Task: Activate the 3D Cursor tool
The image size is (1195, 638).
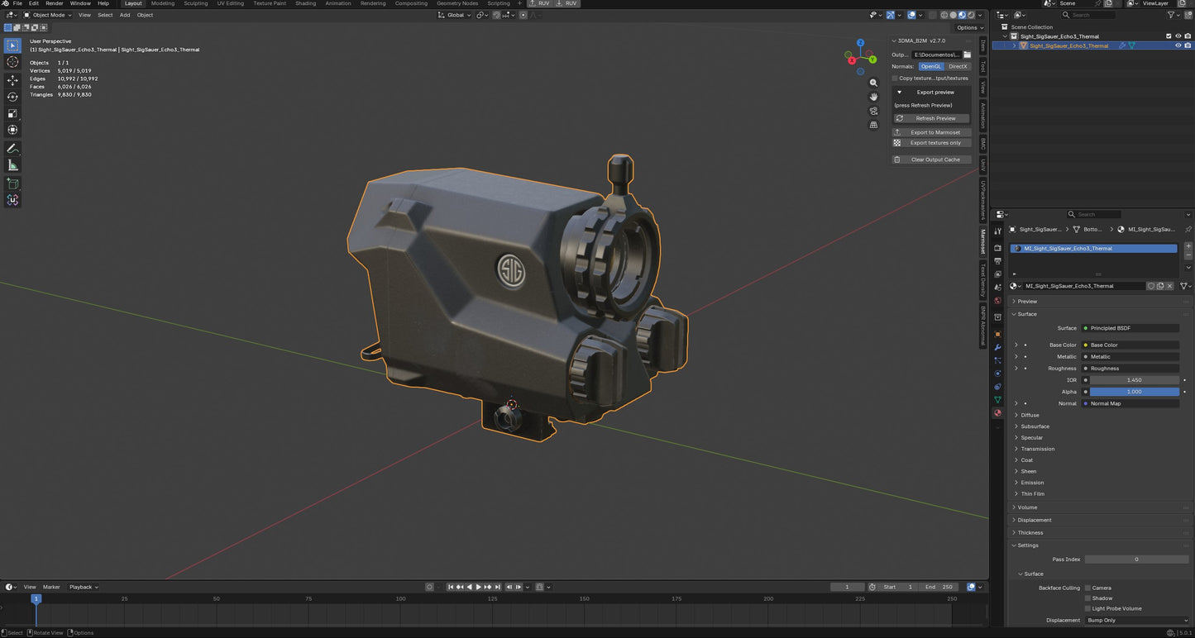Action: tap(12, 62)
